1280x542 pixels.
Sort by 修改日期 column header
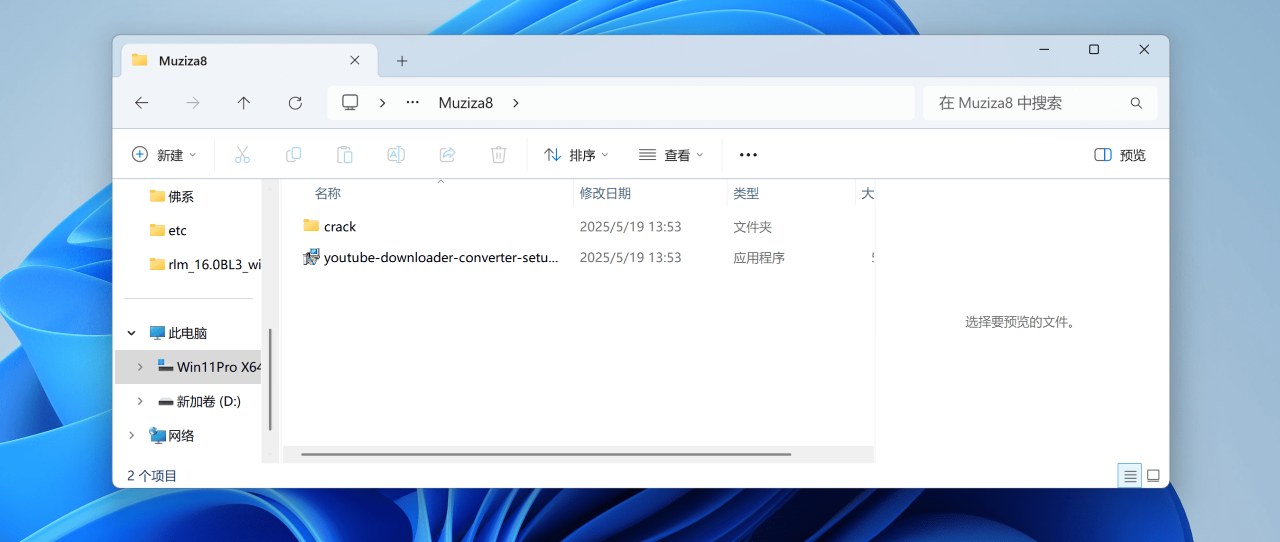pos(605,193)
